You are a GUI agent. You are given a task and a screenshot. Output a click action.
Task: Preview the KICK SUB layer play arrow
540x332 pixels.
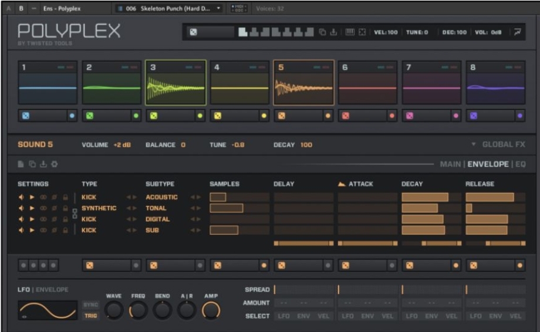(x=32, y=230)
